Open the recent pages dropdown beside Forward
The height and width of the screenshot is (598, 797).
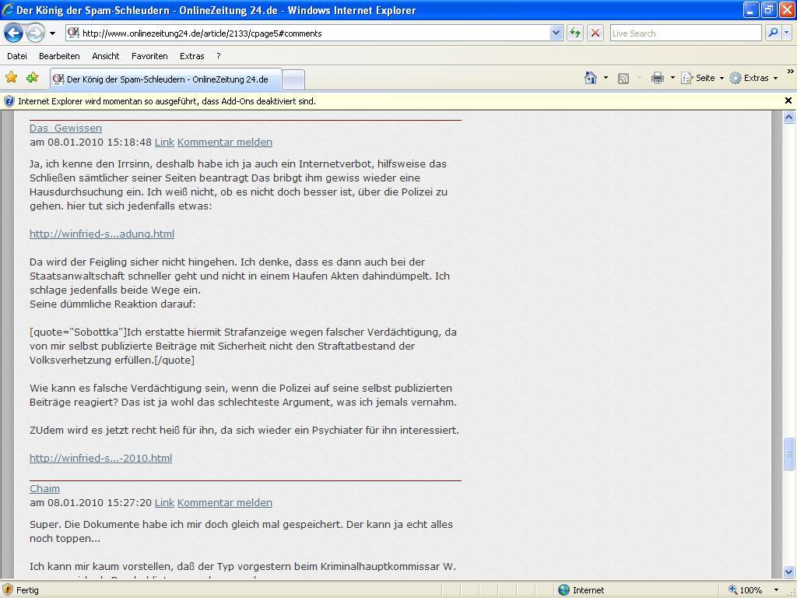[x=52, y=33]
